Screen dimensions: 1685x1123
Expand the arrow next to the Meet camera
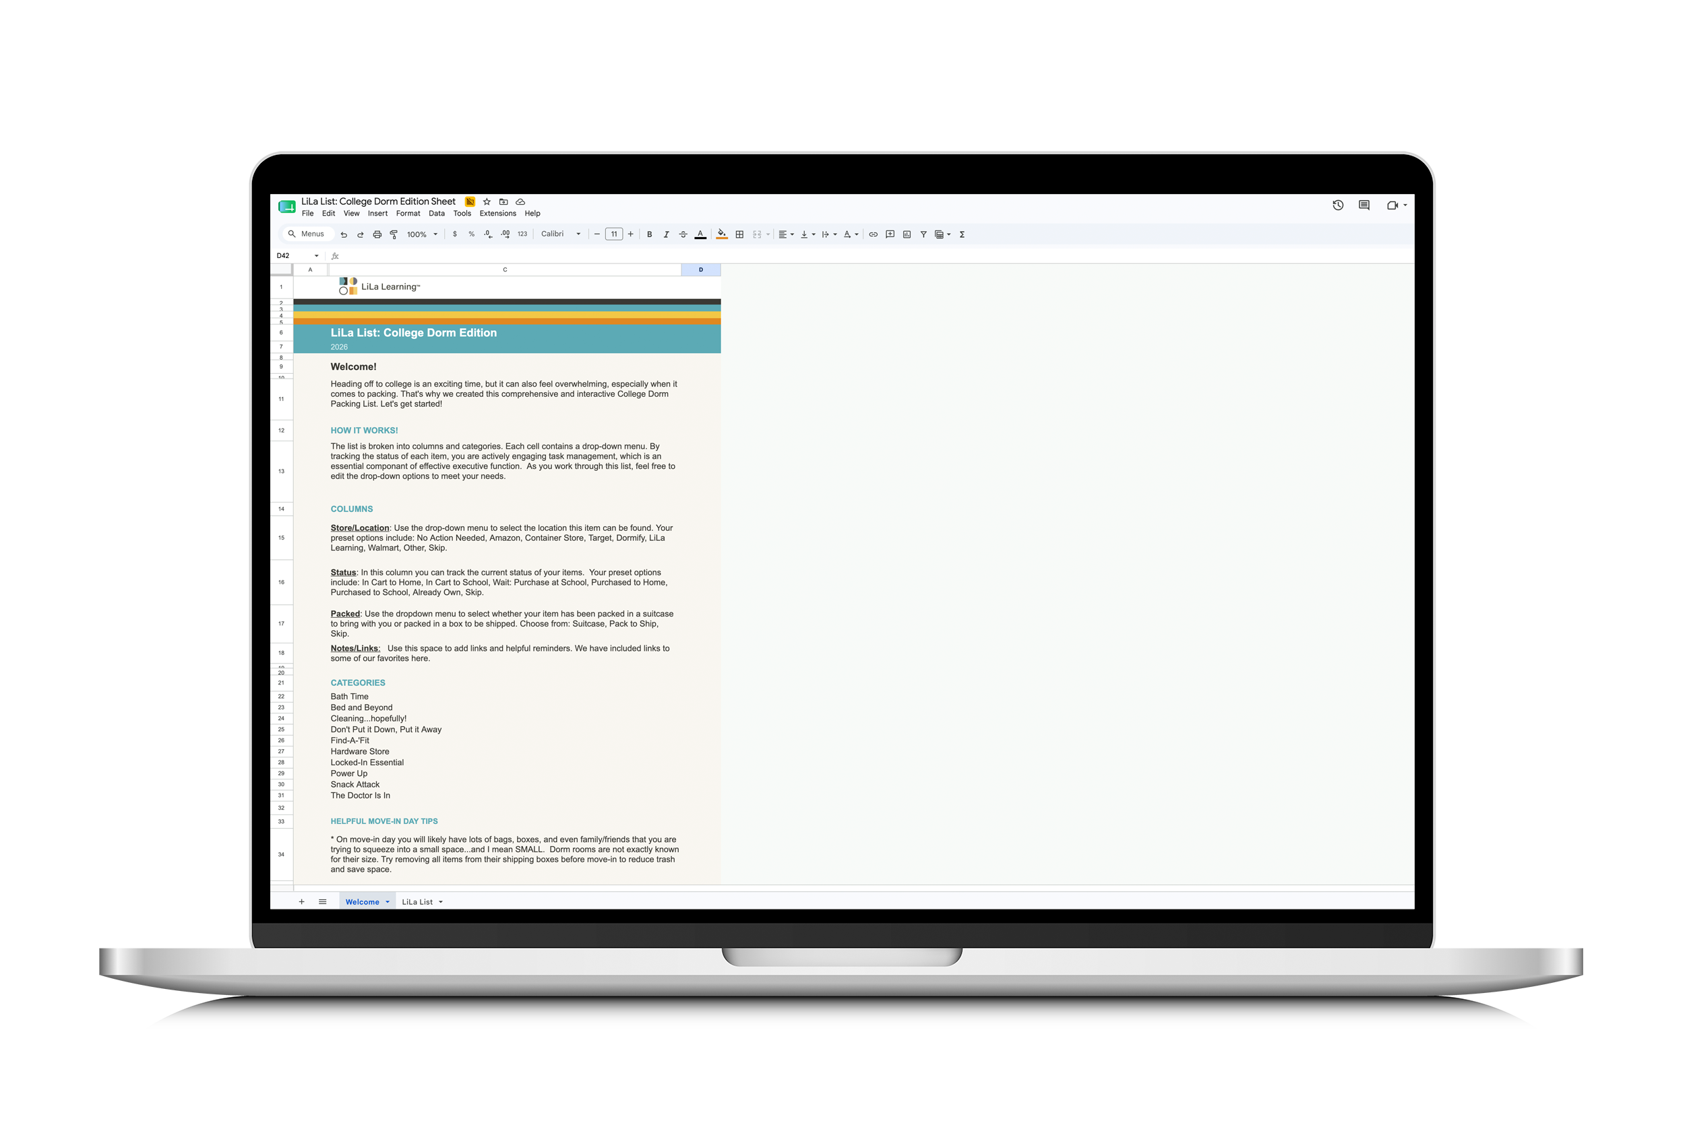(1405, 205)
